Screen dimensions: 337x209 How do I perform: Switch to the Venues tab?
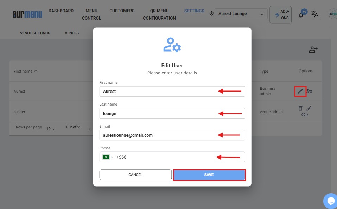(72, 33)
